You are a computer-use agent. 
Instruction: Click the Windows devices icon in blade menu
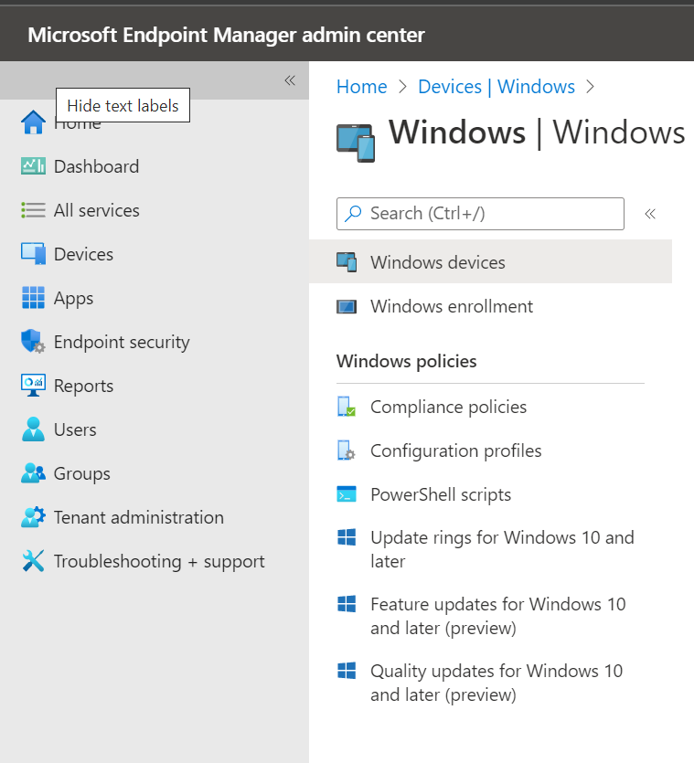click(347, 262)
